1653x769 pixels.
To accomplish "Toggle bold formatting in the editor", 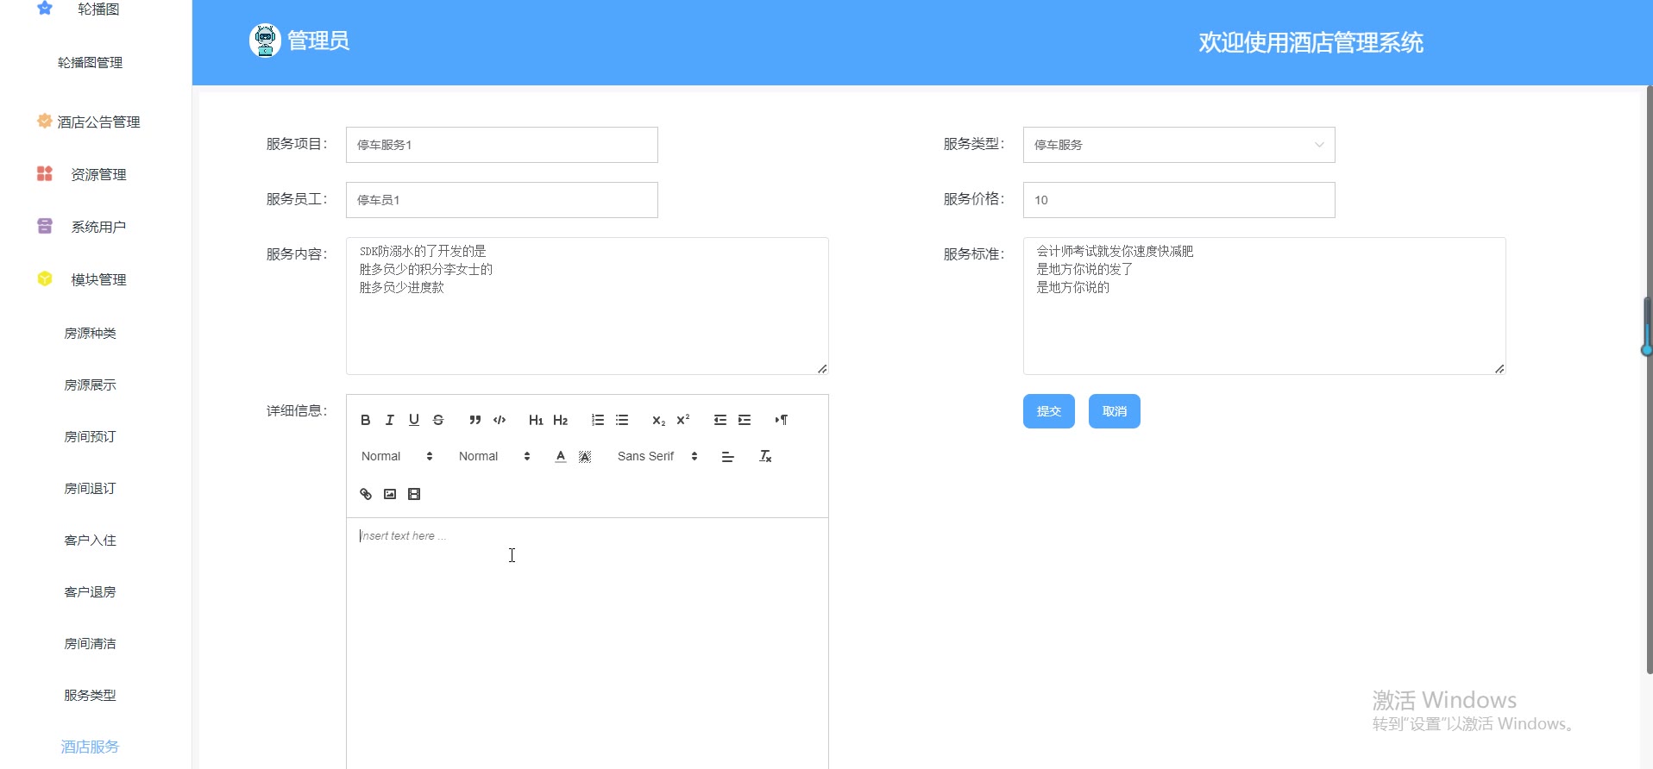I will pos(366,420).
